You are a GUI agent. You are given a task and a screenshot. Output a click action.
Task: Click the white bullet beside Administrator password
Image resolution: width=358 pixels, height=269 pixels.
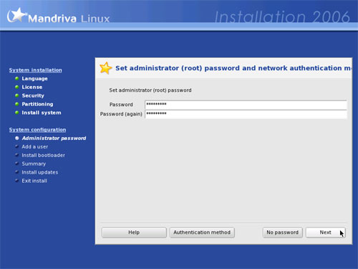pos(17,138)
